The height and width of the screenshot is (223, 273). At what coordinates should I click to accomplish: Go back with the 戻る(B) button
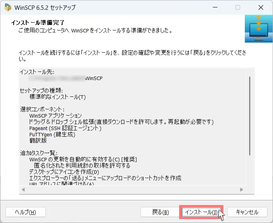click(160, 212)
